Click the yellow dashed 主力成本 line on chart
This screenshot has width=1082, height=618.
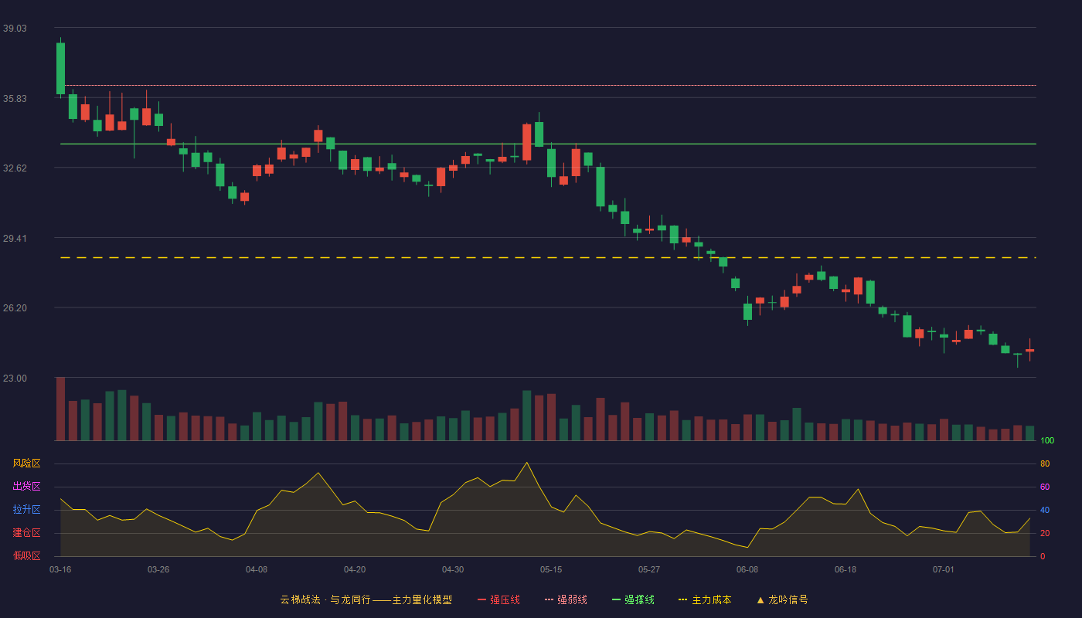(548, 257)
